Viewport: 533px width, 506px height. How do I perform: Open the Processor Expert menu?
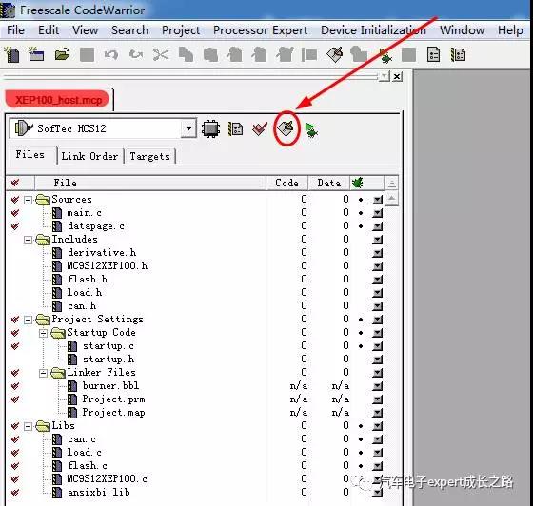261,30
